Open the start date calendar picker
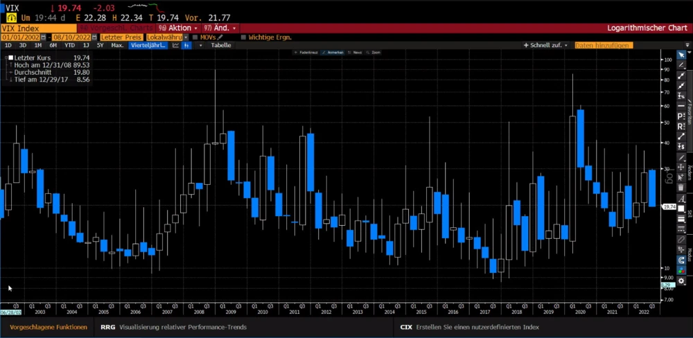This screenshot has height=338, width=693. pos(43,37)
